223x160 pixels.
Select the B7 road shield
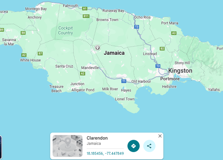(x=40, y=53)
